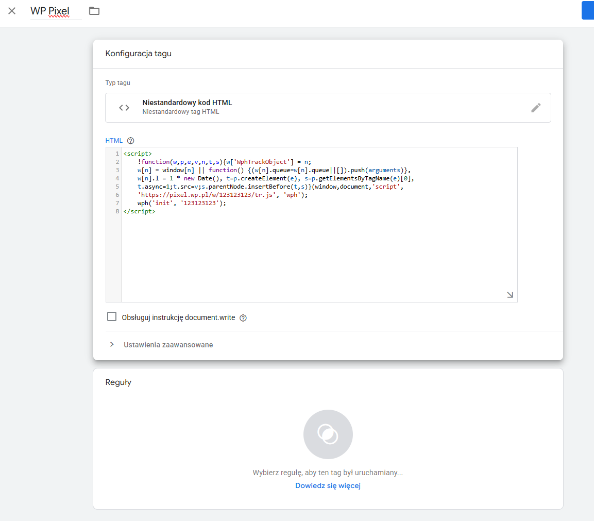
Task: Enable Obsługuj instrukcję document.write checkbox
Action: (112, 316)
